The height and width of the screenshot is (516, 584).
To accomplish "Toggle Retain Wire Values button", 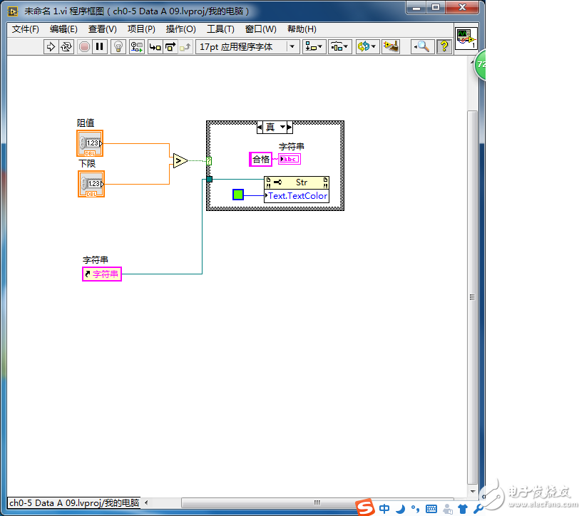I will pyautogui.click(x=137, y=47).
